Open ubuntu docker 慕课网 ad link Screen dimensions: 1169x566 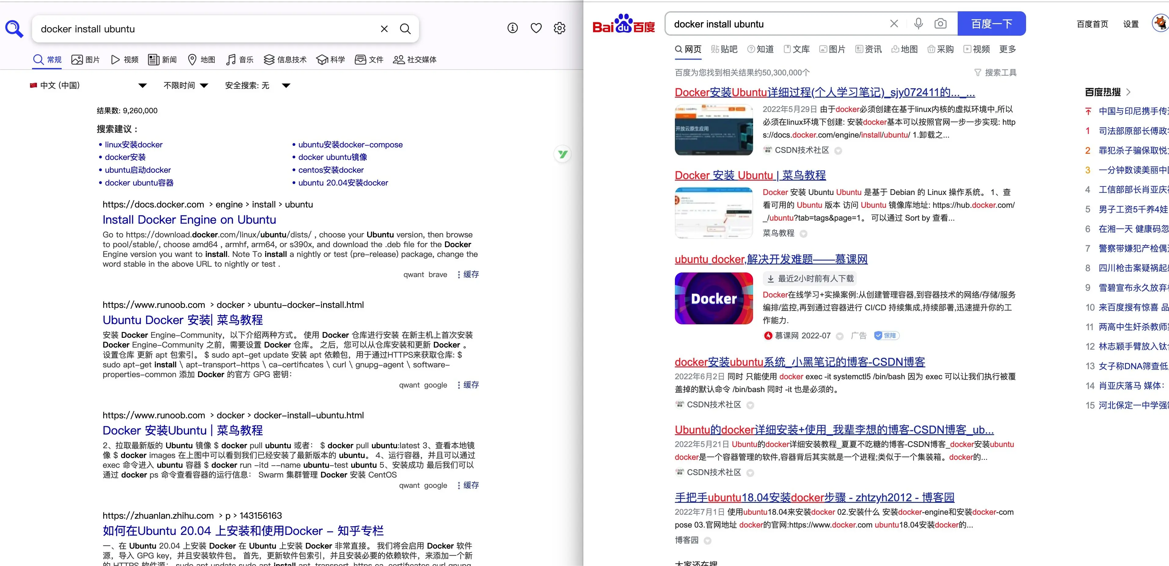(x=770, y=259)
